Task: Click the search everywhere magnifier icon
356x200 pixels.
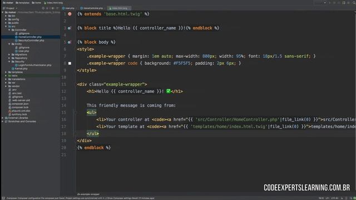Action: pyautogui.click(x=354, y=3)
